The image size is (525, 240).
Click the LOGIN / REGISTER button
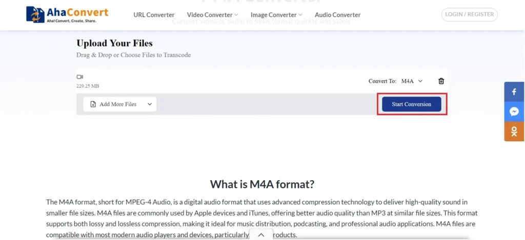[469, 14]
